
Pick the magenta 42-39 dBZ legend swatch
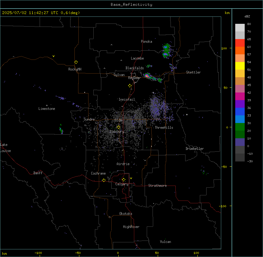(x=240, y=96)
